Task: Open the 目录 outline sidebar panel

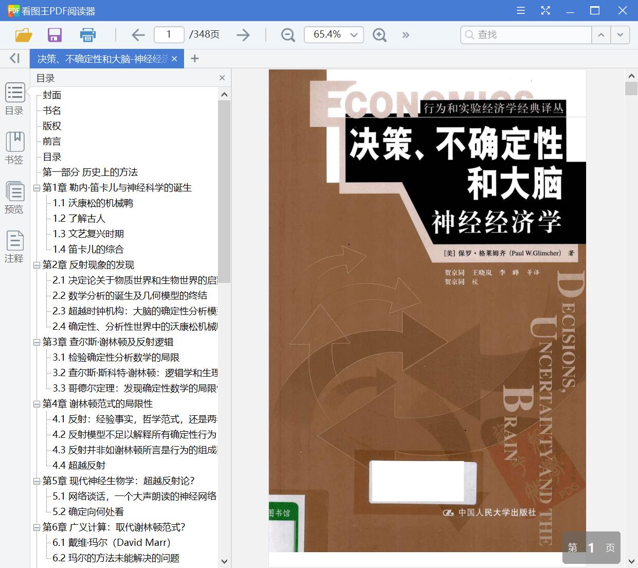Action: coord(14,99)
